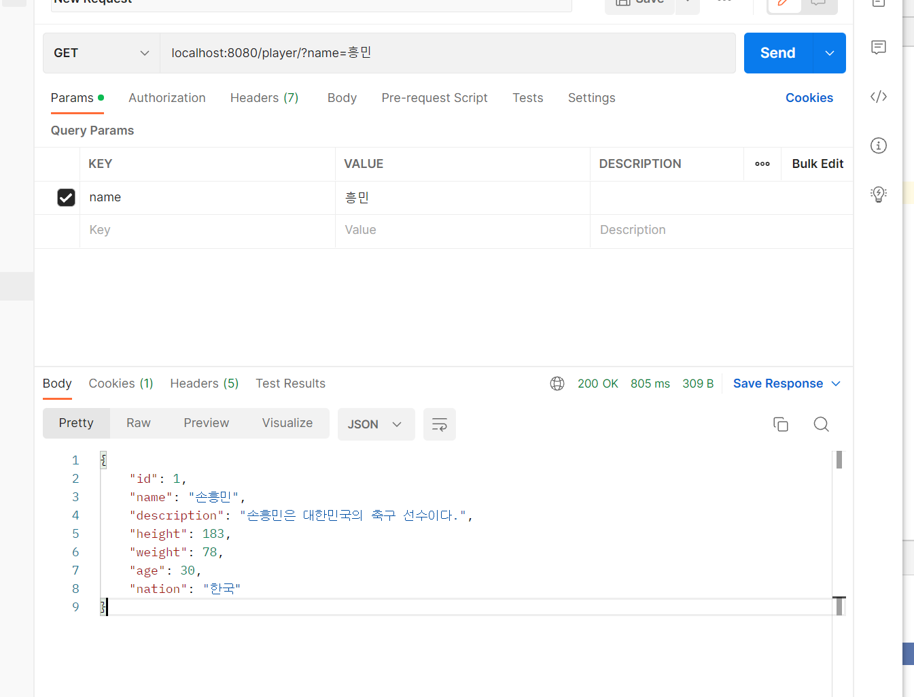Expand the Send button arrow options

(x=829, y=53)
